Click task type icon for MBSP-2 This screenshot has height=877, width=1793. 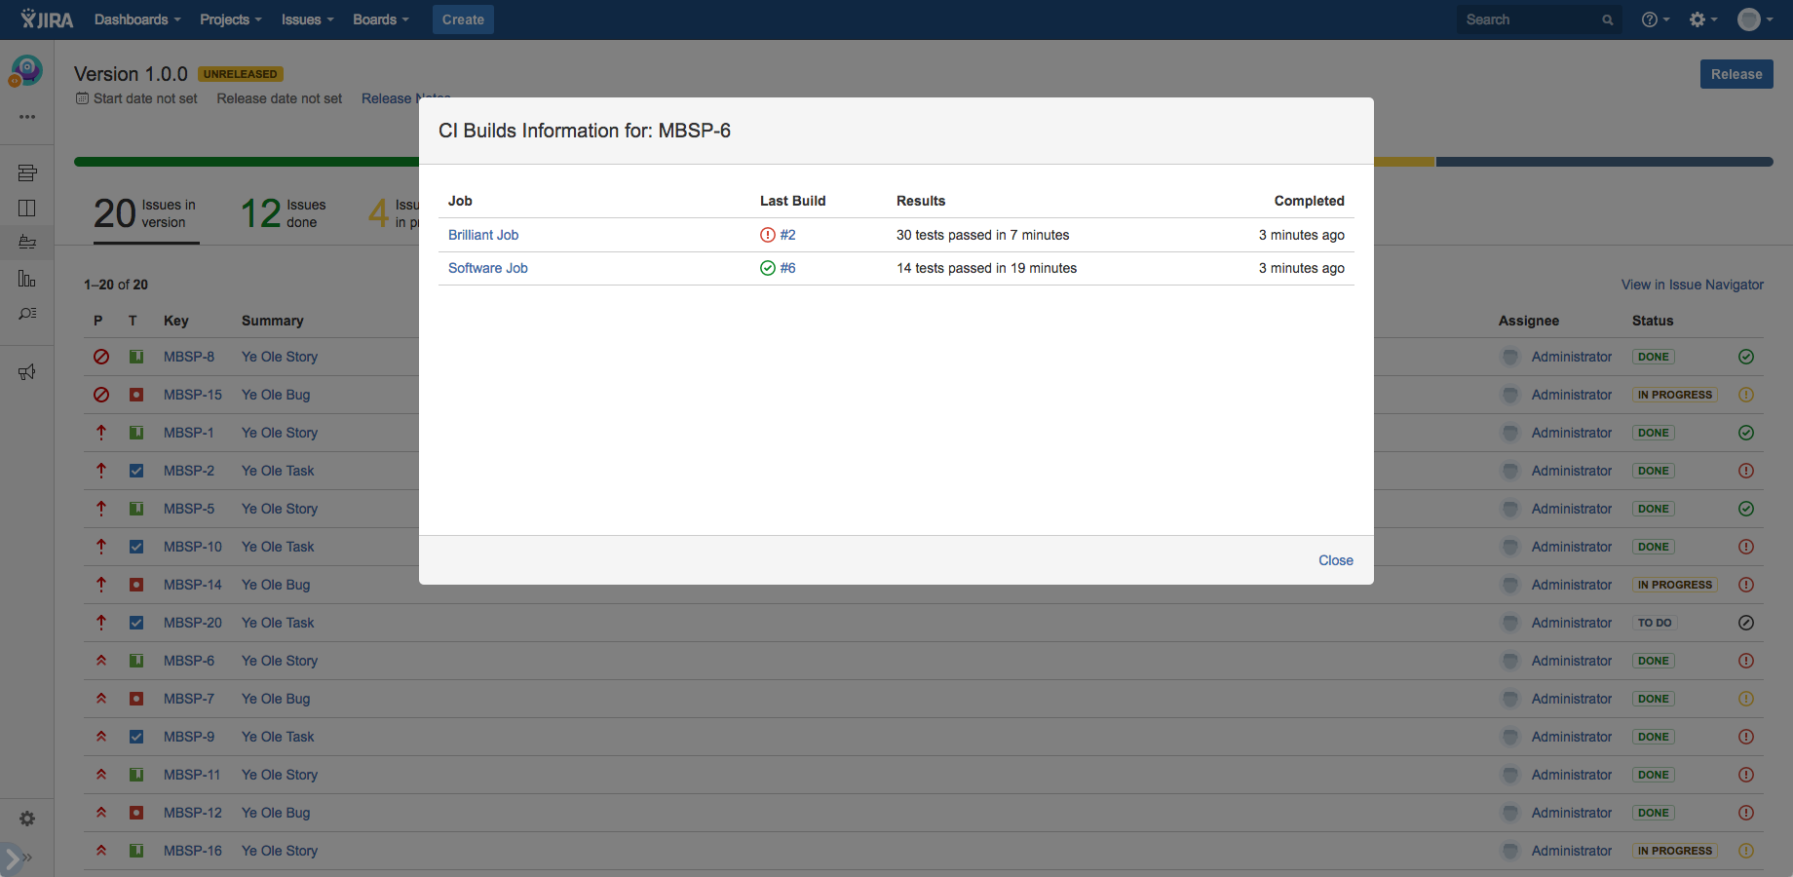point(136,471)
